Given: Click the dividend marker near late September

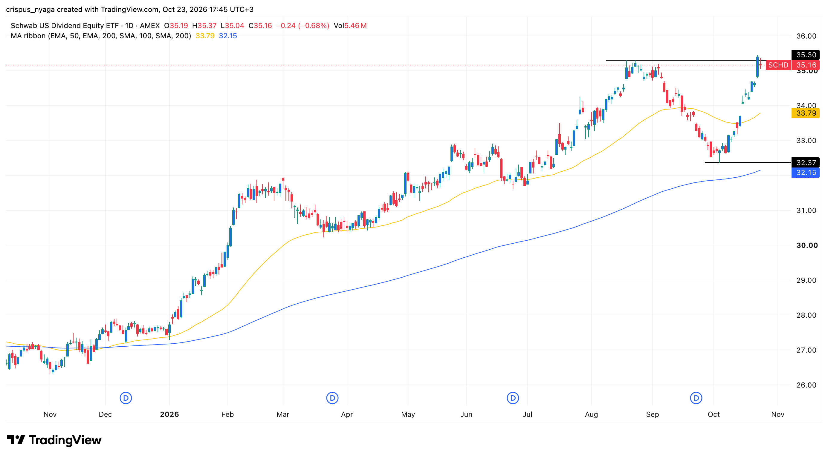Looking at the screenshot, I should (696, 398).
